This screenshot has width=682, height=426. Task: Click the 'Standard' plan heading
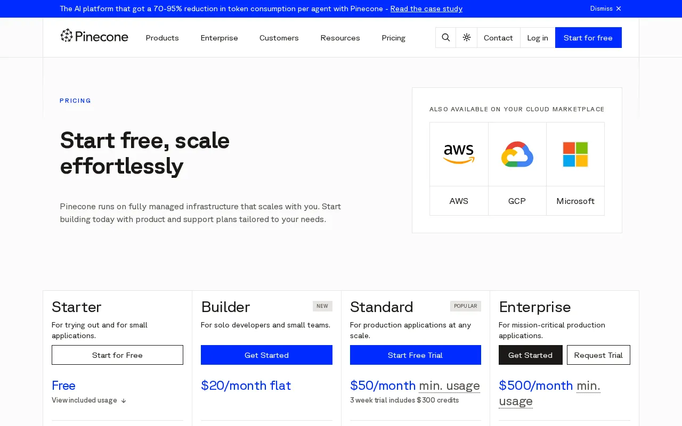coord(381,307)
